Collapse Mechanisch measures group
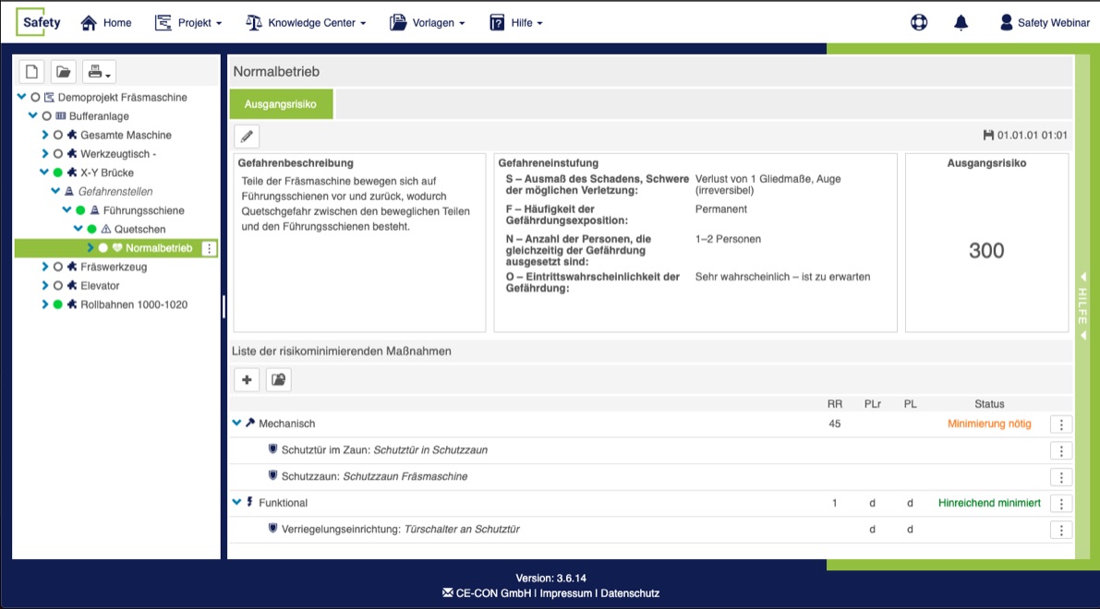1100x609 pixels. [236, 423]
